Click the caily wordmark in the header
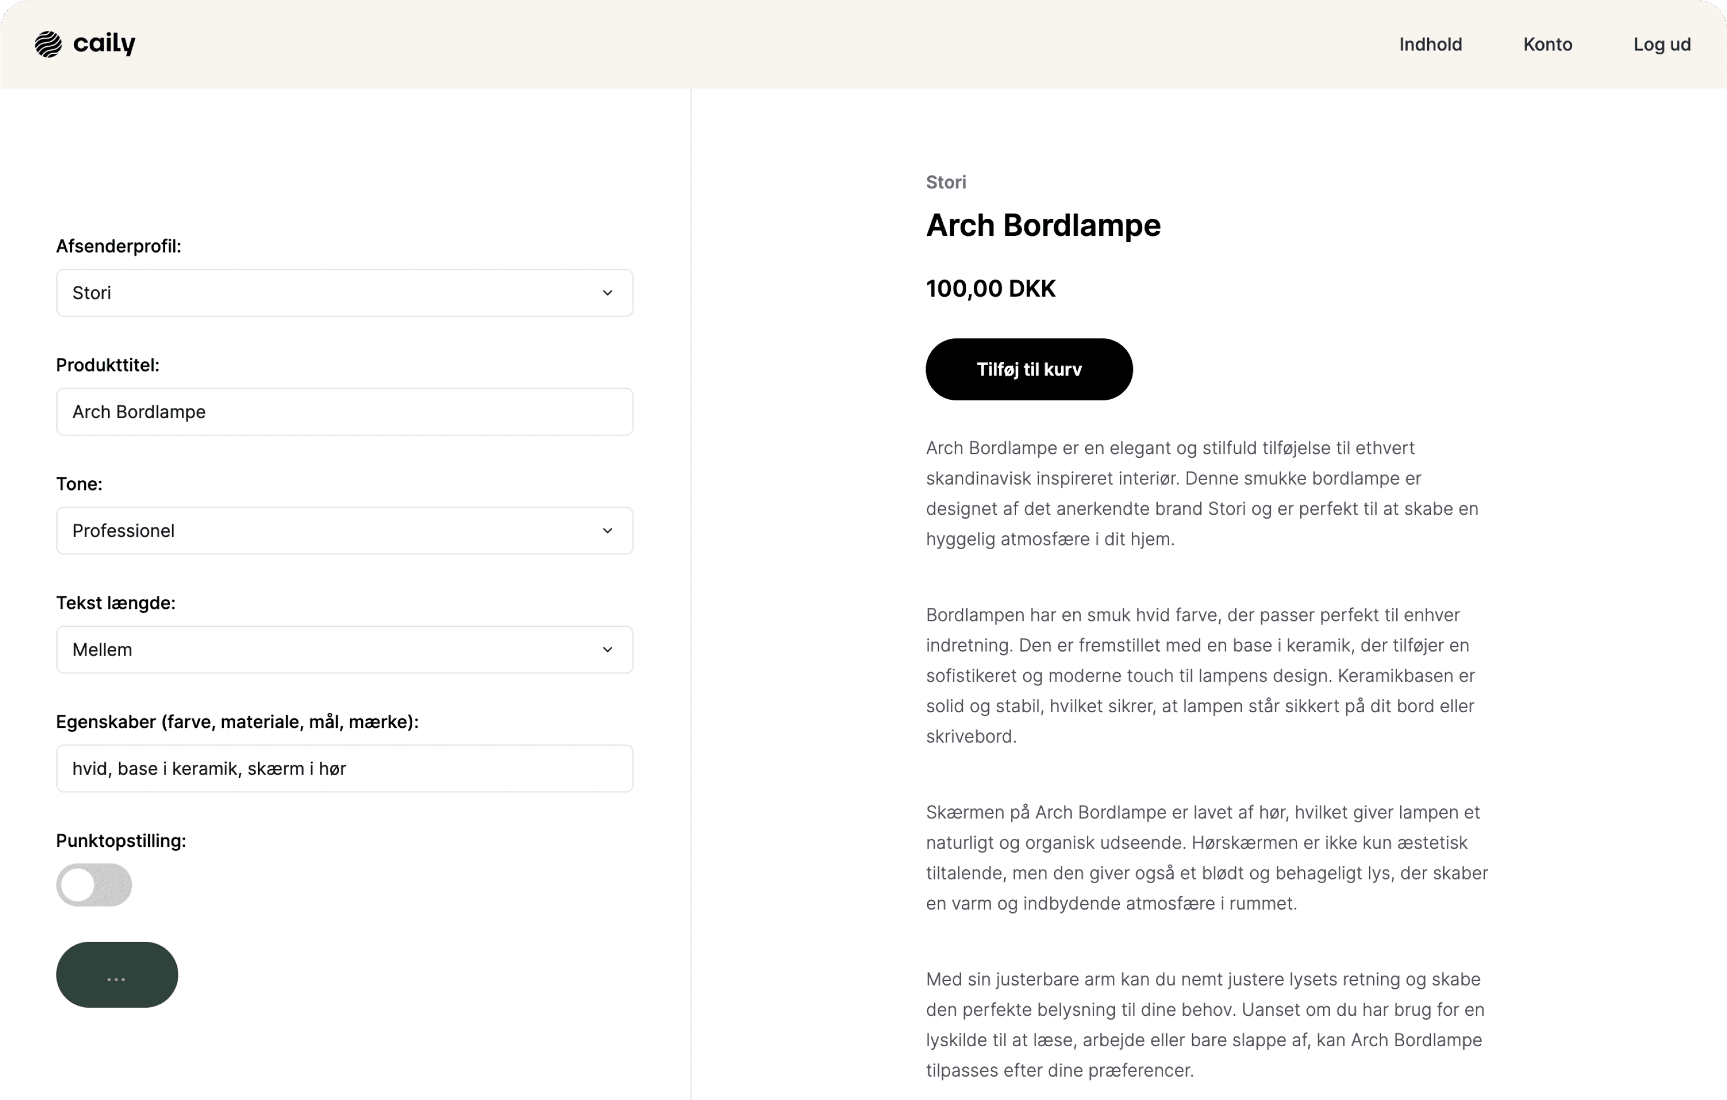 (x=105, y=44)
